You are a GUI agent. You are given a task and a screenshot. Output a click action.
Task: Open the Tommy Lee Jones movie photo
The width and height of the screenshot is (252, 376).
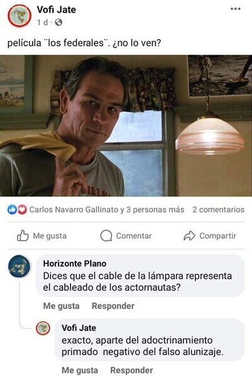pyautogui.click(x=126, y=126)
